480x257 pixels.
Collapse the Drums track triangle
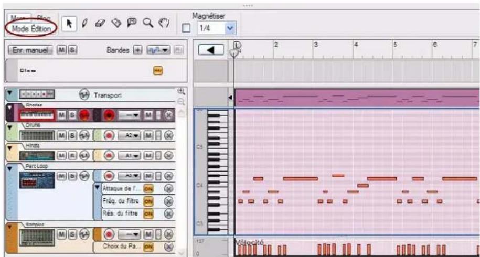[x=10, y=127]
